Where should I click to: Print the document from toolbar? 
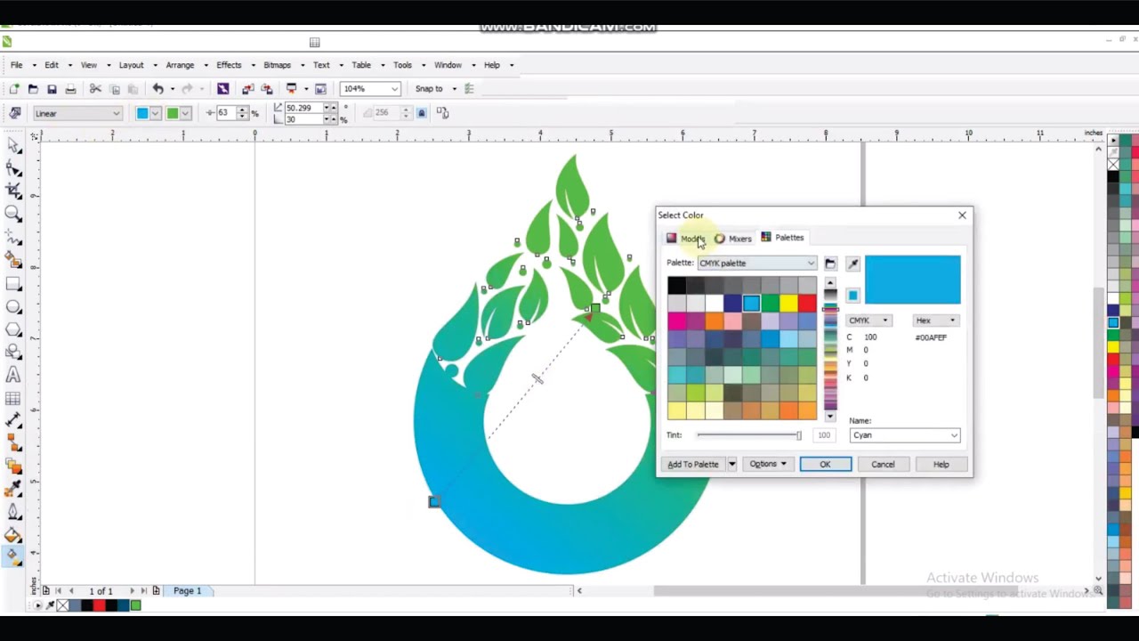pos(70,88)
